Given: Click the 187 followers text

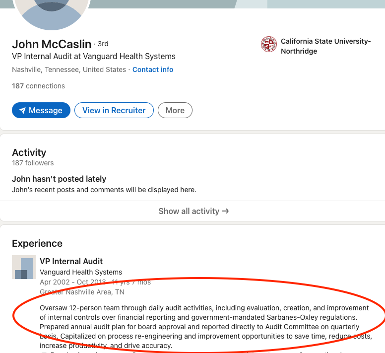Looking at the screenshot, I should 33,163.
